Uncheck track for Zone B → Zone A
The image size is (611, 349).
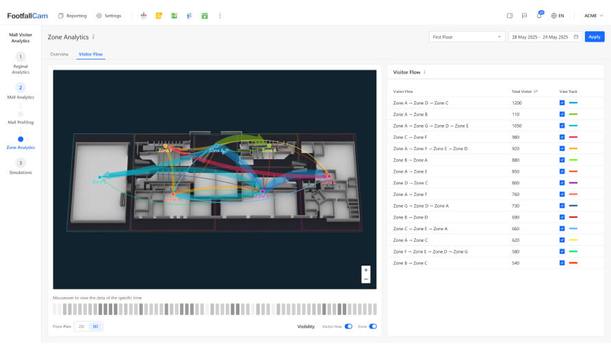[x=562, y=160]
